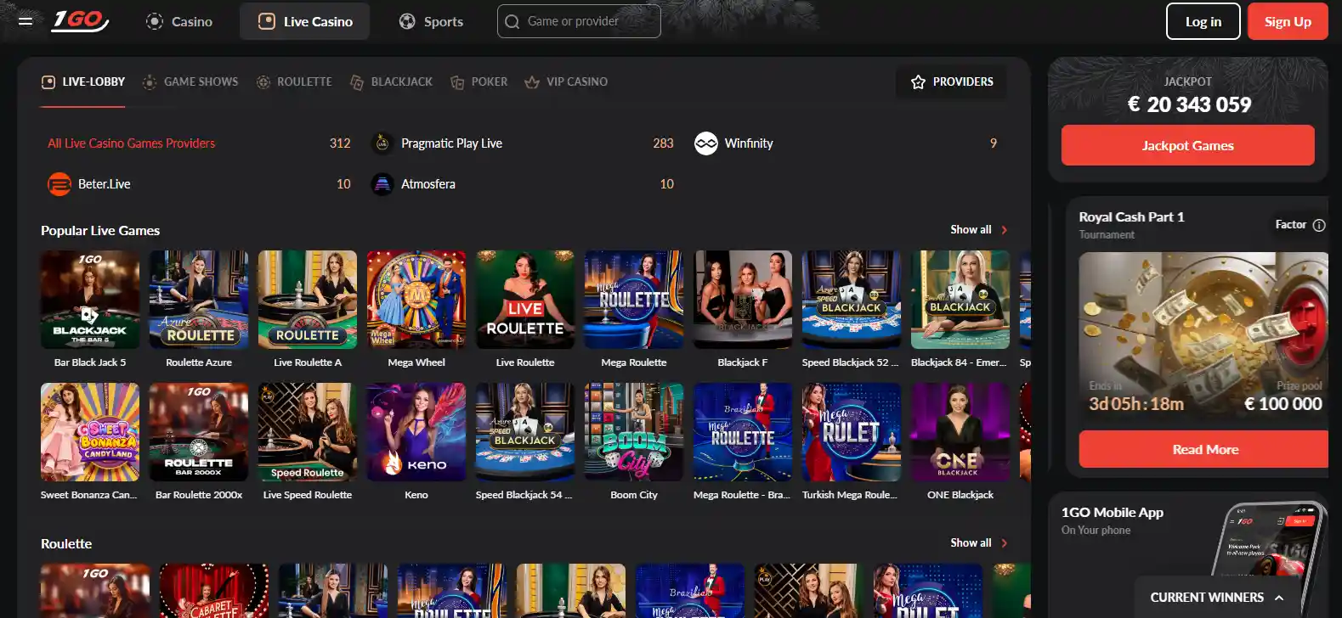Image resolution: width=1342 pixels, height=618 pixels.
Task: Click the Sports ball icon
Action: click(x=407, y=21)
